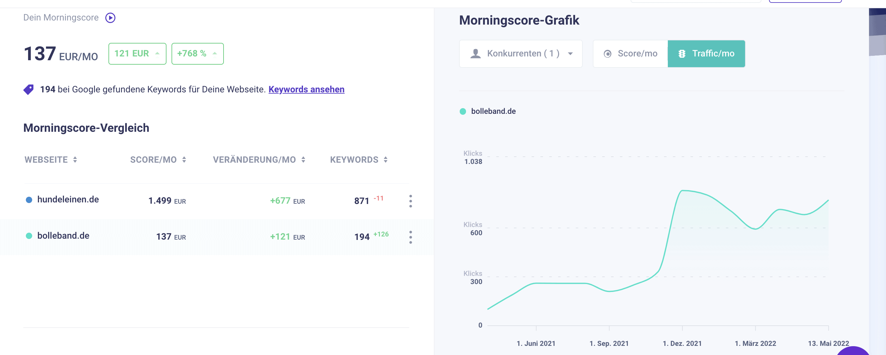Viewport: 886px width, 355px height.
Task: Click the +768 % change badge
Action: 197,54
